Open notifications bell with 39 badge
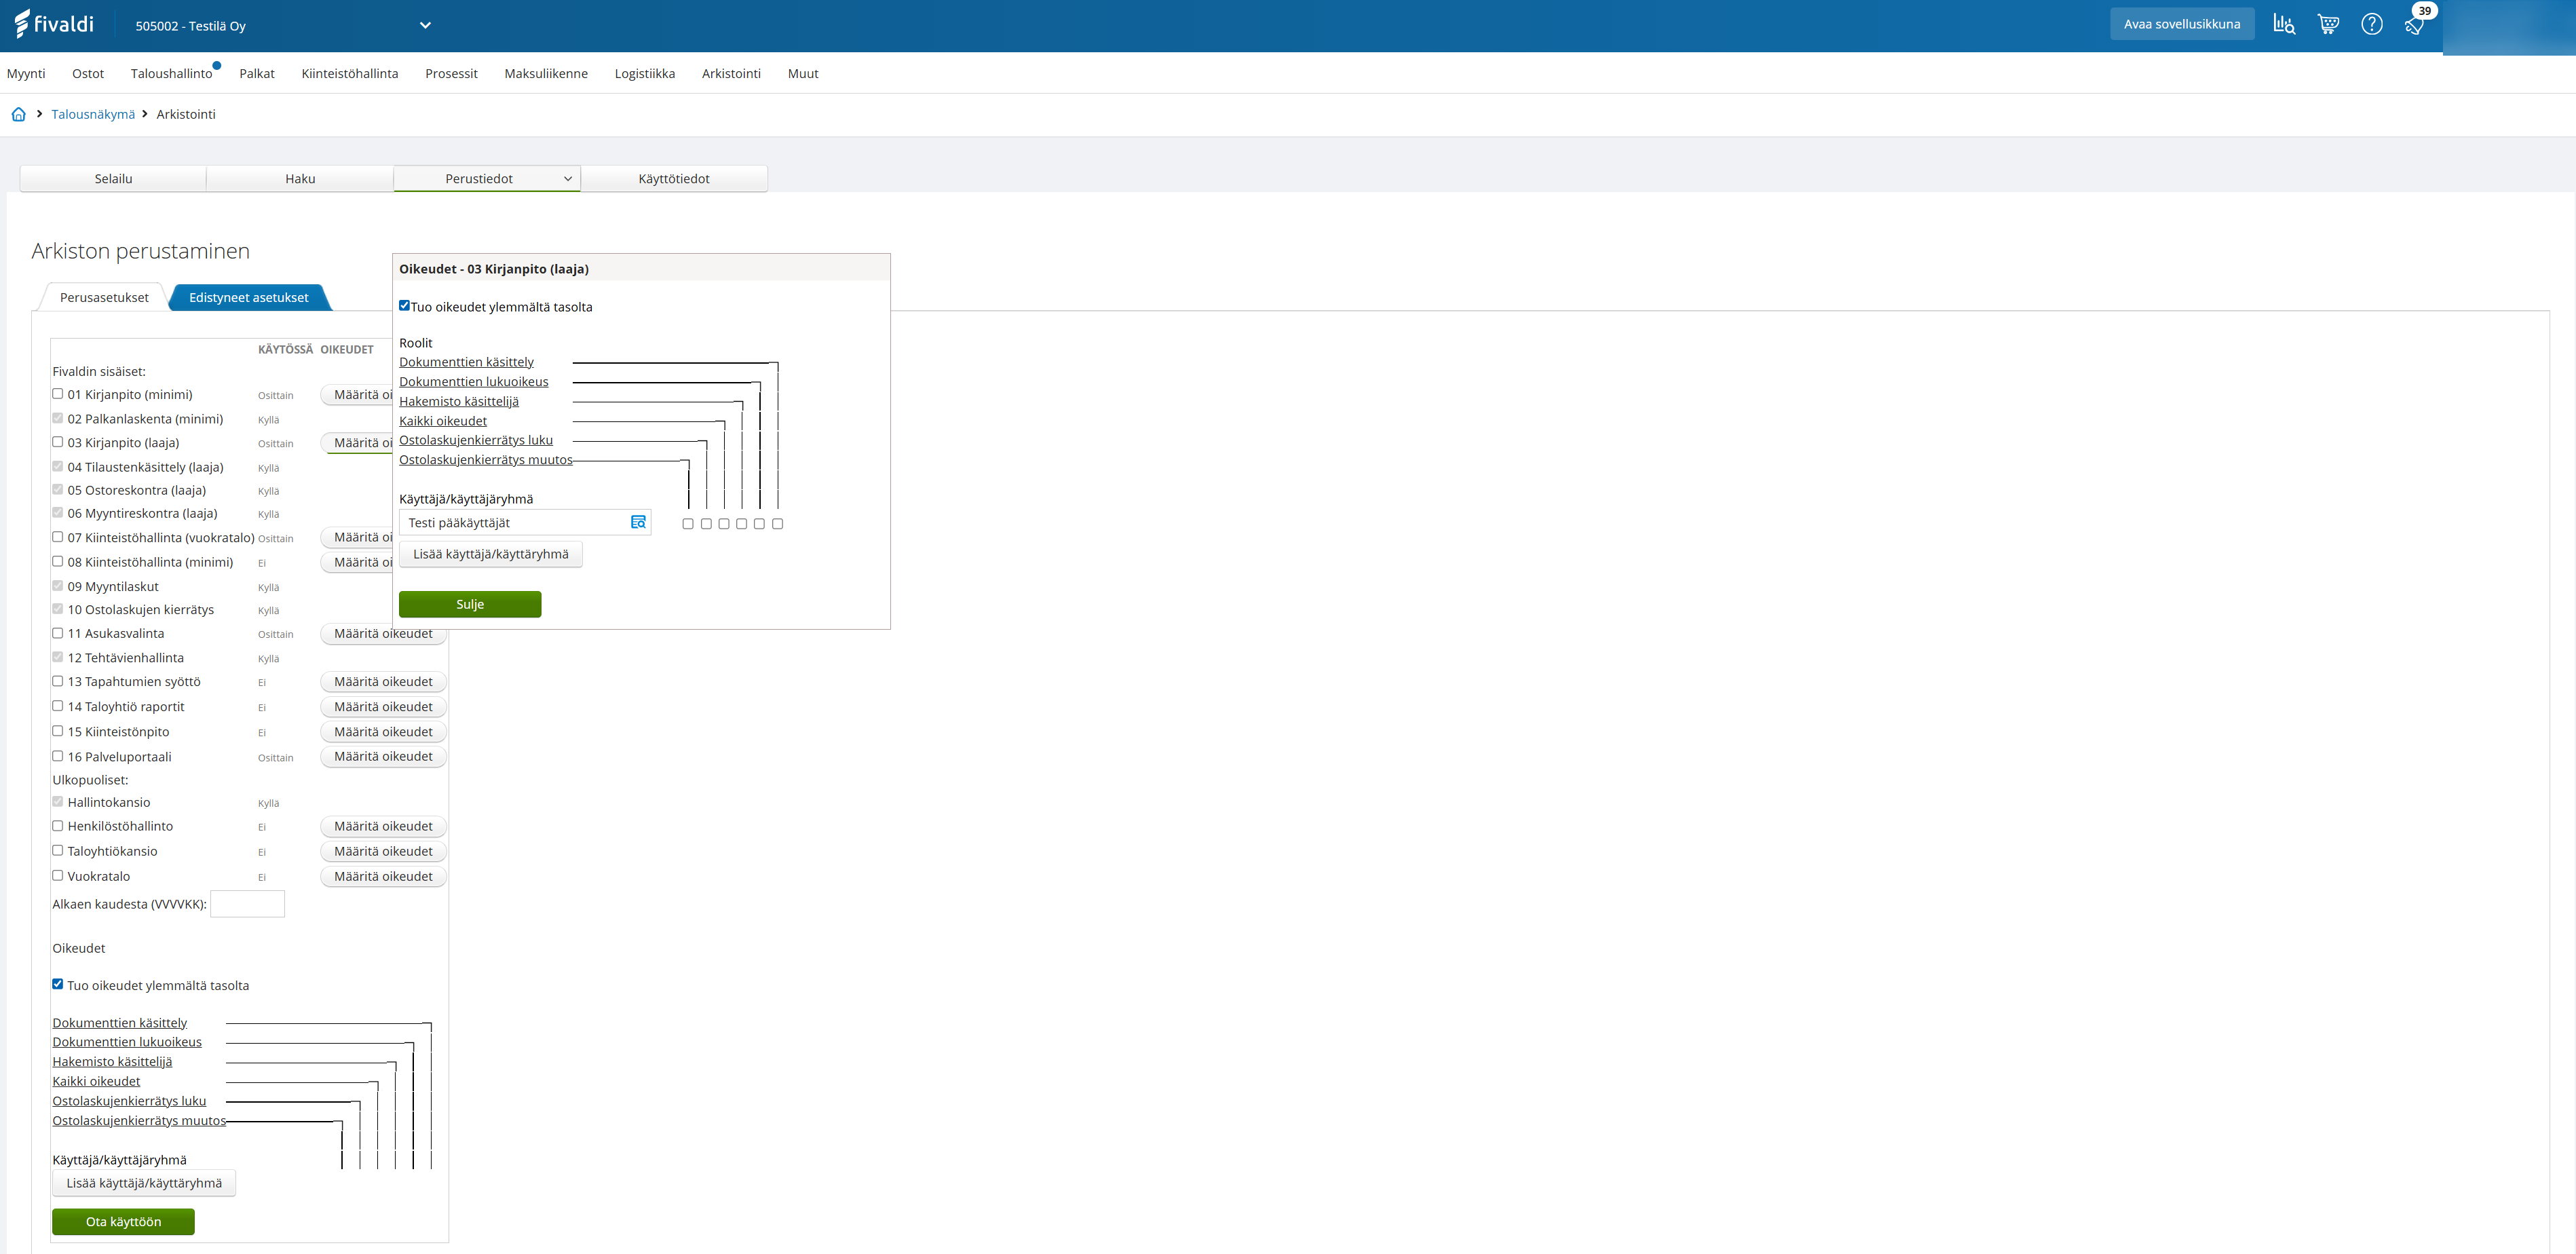 pyautogui.click(x=2415, y=24)
